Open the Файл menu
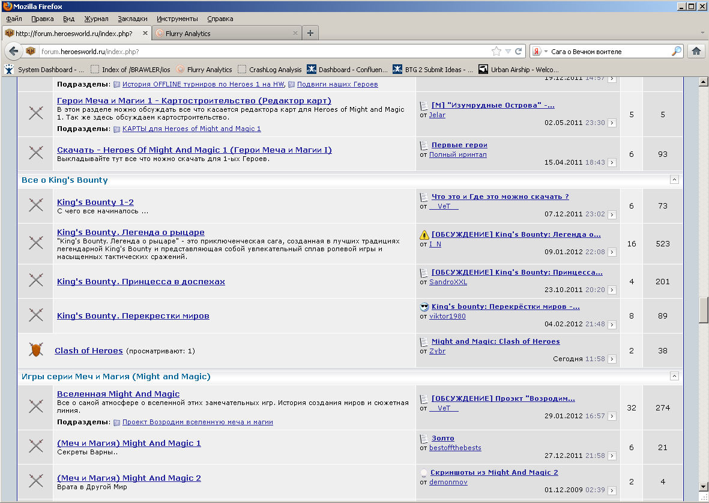Image resolution: width=709 pixels, height=503 pixels. pos(14,19)
